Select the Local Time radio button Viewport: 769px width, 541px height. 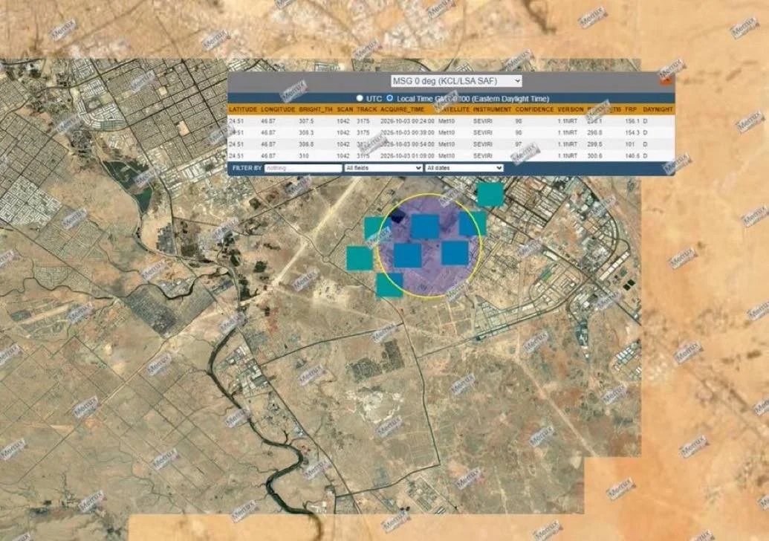(390, 99)
